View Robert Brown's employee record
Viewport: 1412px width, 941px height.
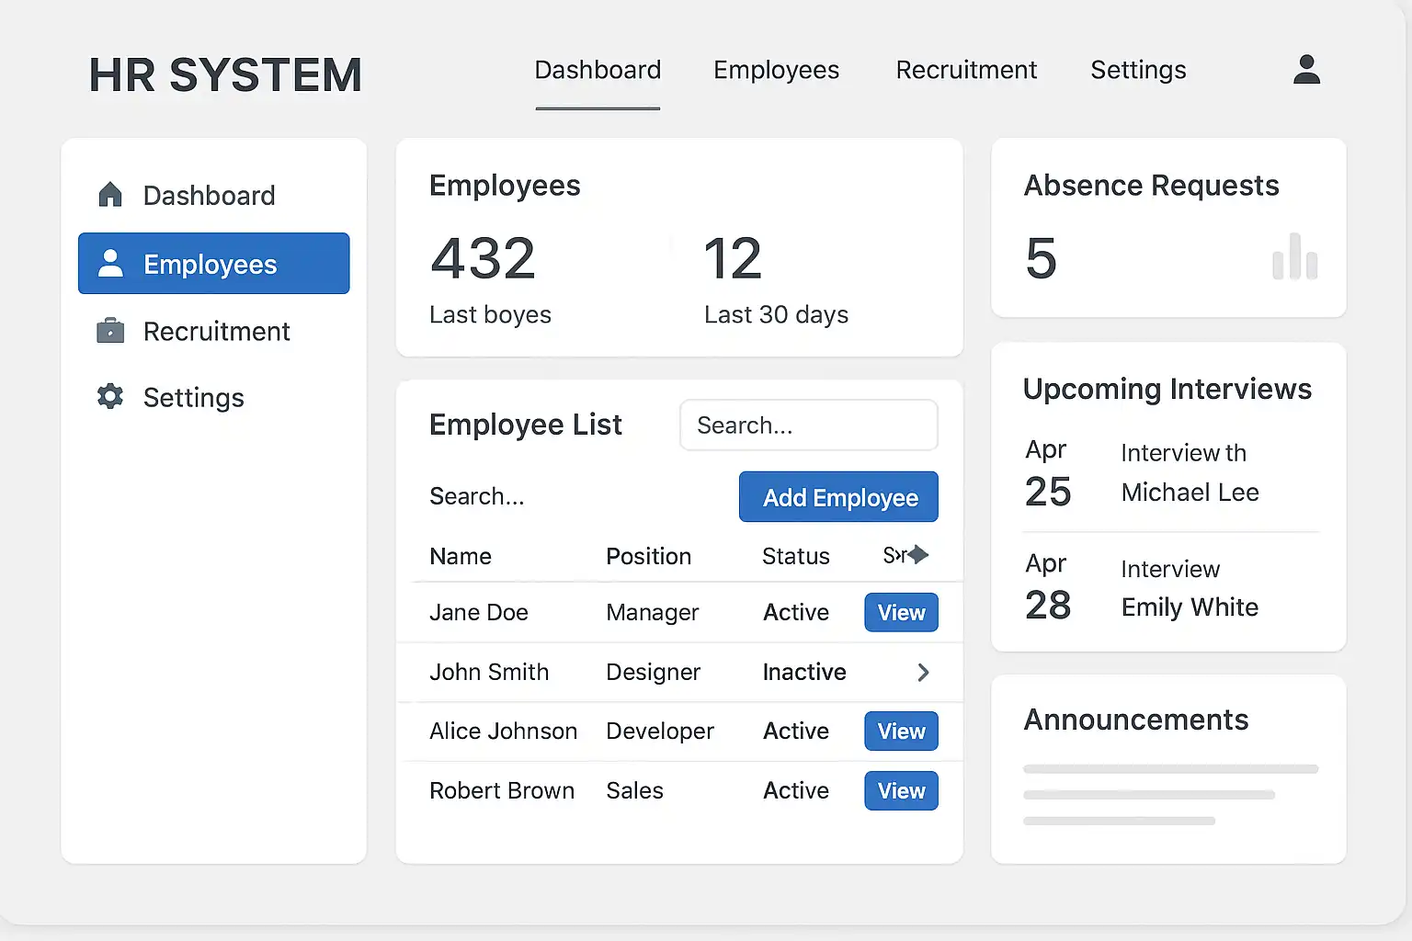point(901,791)
